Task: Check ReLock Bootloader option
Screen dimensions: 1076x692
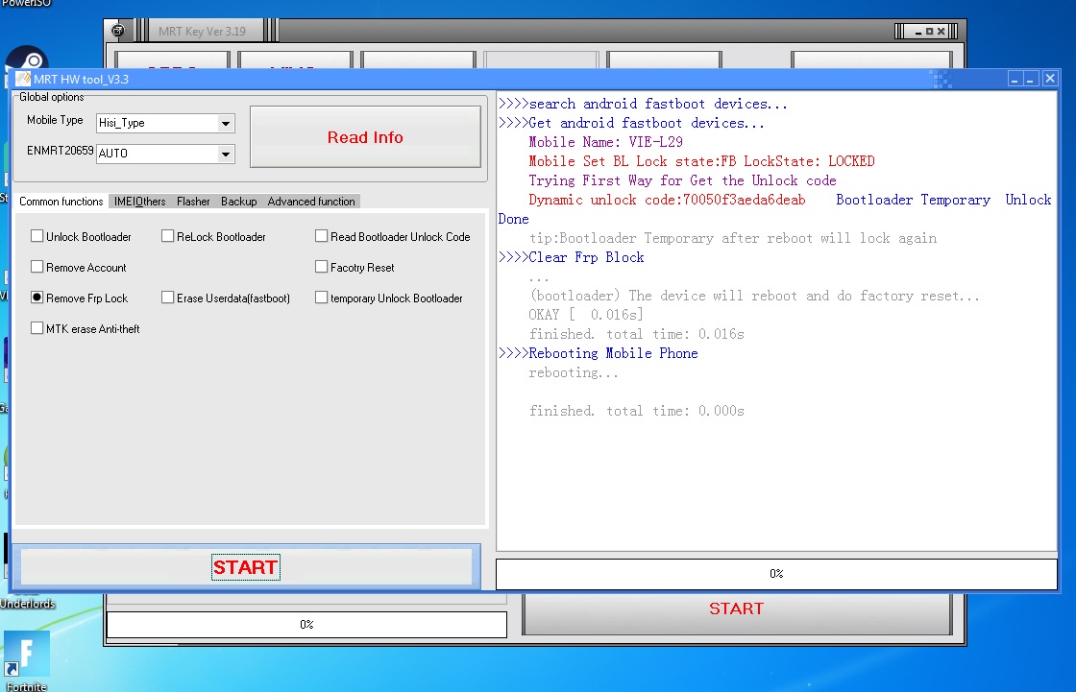Action: coord(167,236)
